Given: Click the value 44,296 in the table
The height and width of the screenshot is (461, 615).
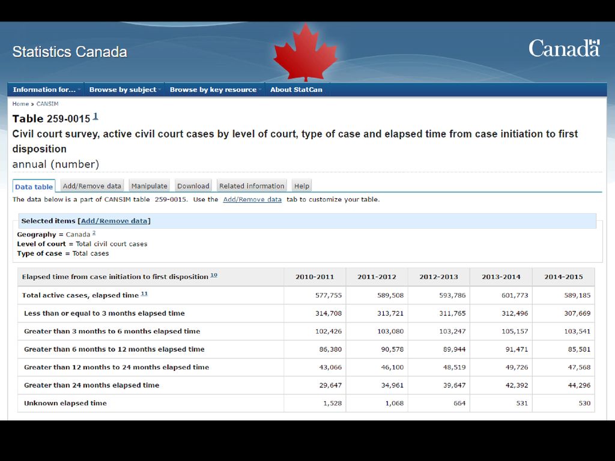Looking at the screenshot, I should pos(579,386).
